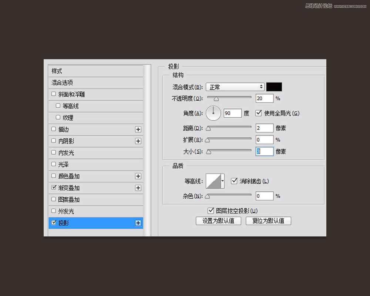Open the 混合模式 dropdown showing 正常

[235, 87]
